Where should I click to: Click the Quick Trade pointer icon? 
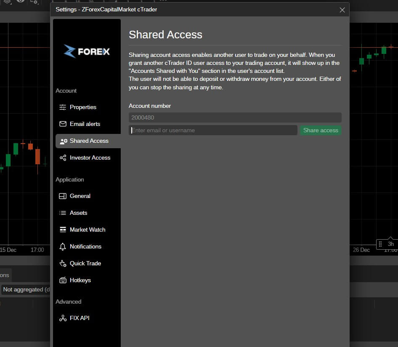(x=63, y=264)
